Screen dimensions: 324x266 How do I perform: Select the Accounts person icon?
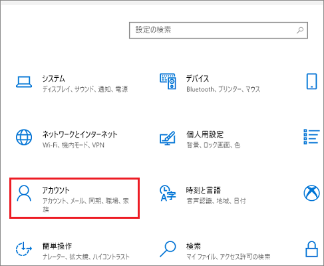[x=24, y=194]
